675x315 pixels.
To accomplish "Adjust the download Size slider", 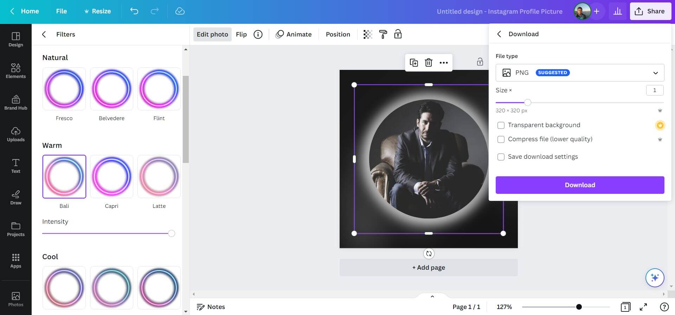I will click(527, 103).
